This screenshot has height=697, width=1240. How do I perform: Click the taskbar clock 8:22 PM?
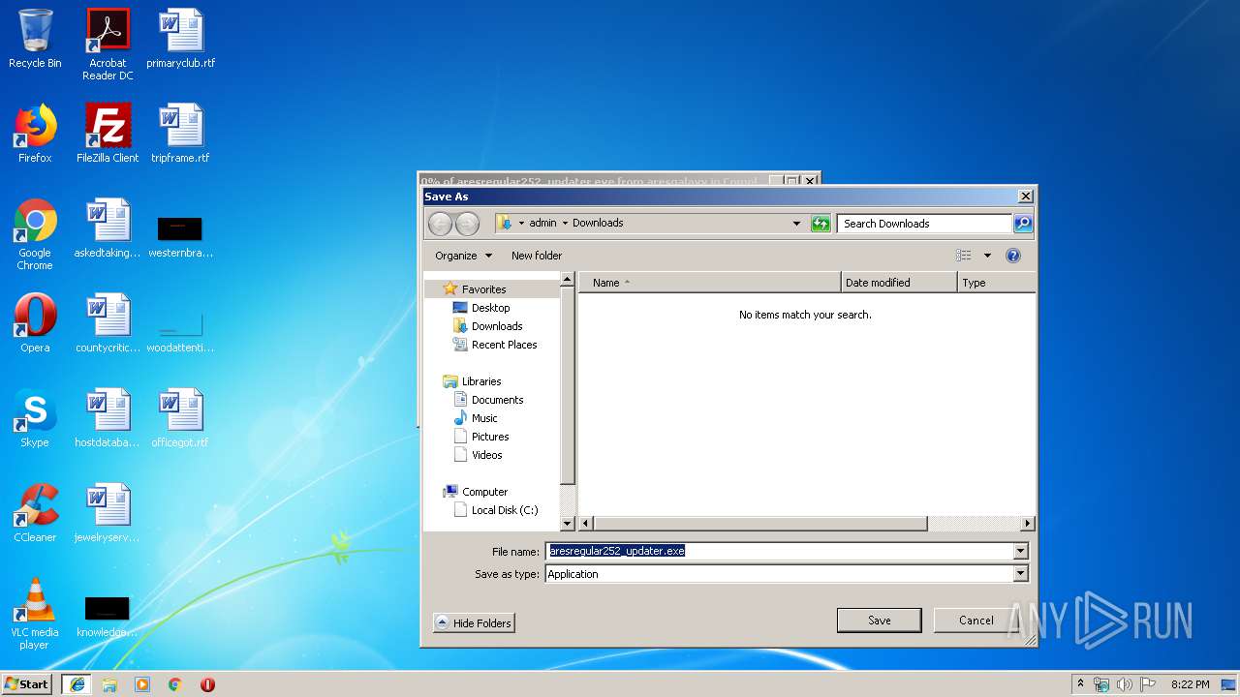1190,684
